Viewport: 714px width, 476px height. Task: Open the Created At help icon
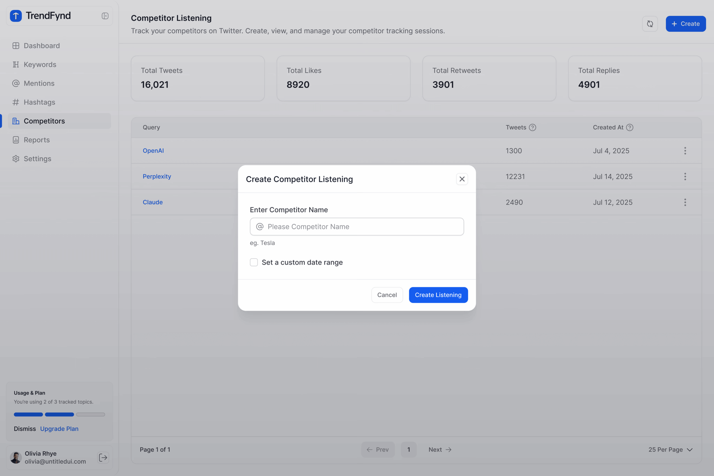click(630, 127)
